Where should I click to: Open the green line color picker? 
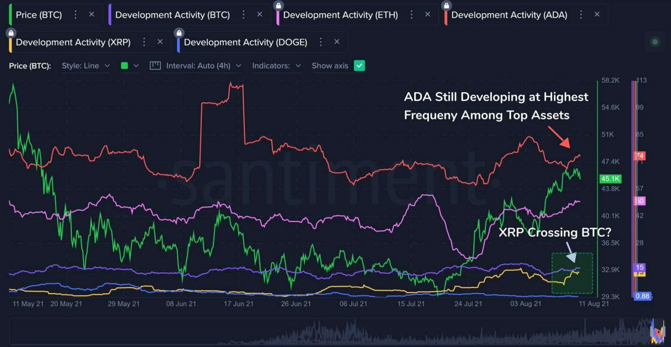pyautogui.click(x=129, y=66)
